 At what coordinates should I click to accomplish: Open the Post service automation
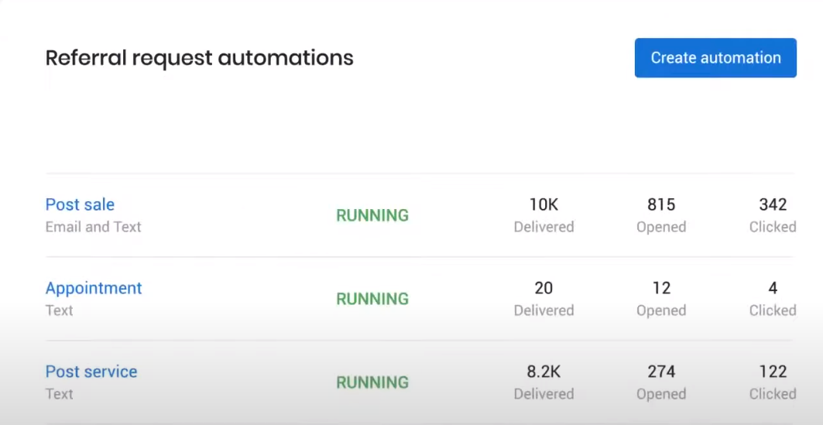coord(91,372)
